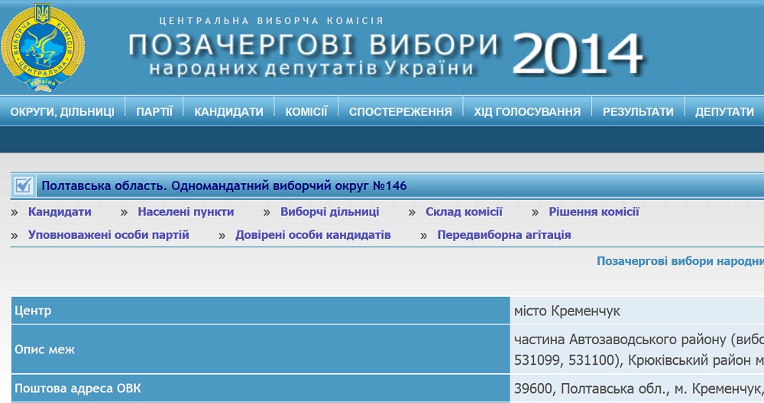Open the Кандидати link for the district

(x=60, y=212)
